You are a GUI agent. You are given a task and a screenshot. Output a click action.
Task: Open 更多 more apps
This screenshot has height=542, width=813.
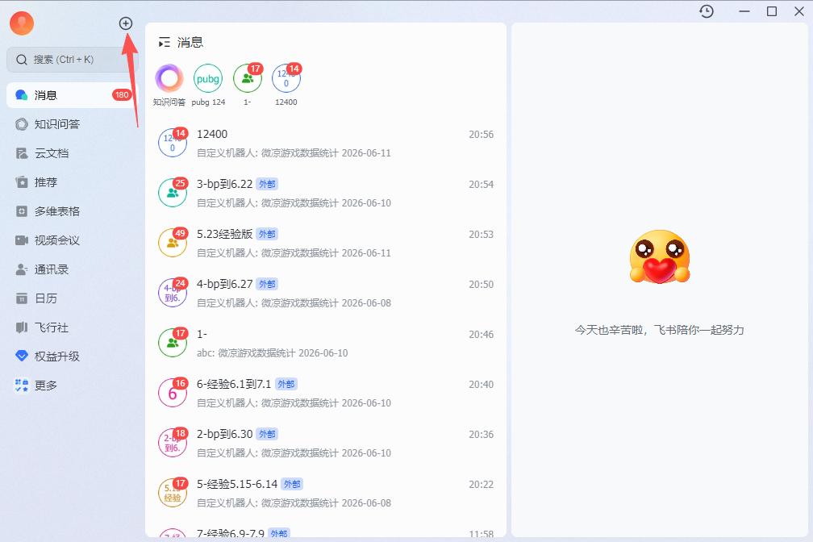click(x=72, y=386)
